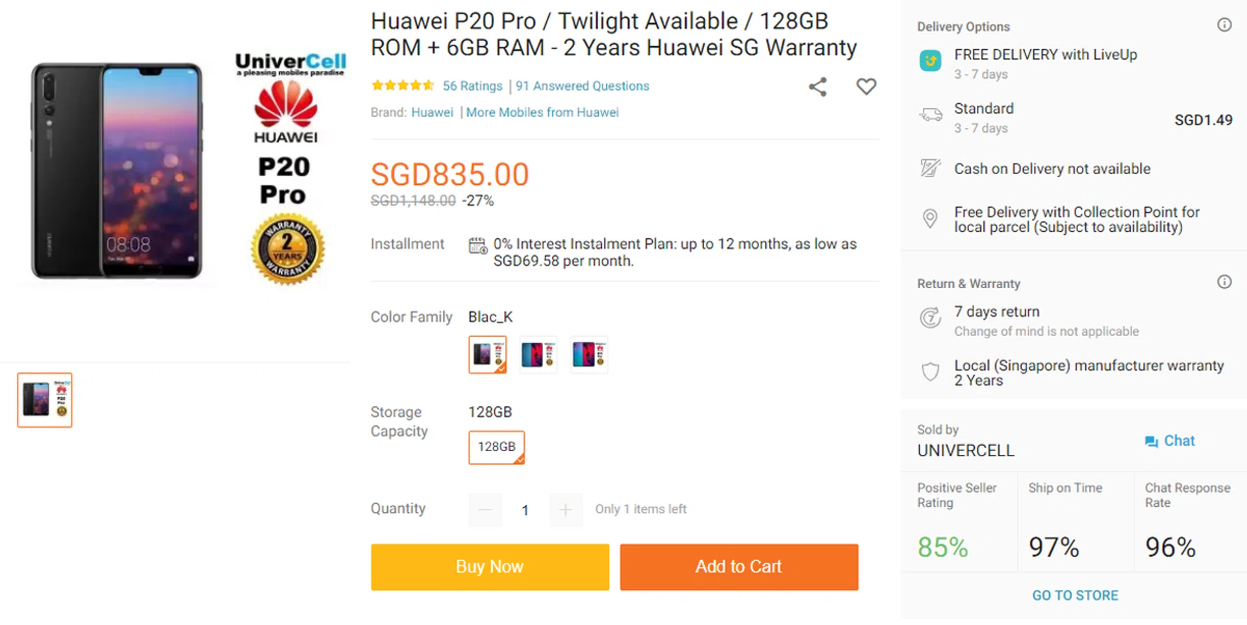Click the Standard delivery truck icon
The height and width of the screenshot is (625, 1247).
pos(930,116)
